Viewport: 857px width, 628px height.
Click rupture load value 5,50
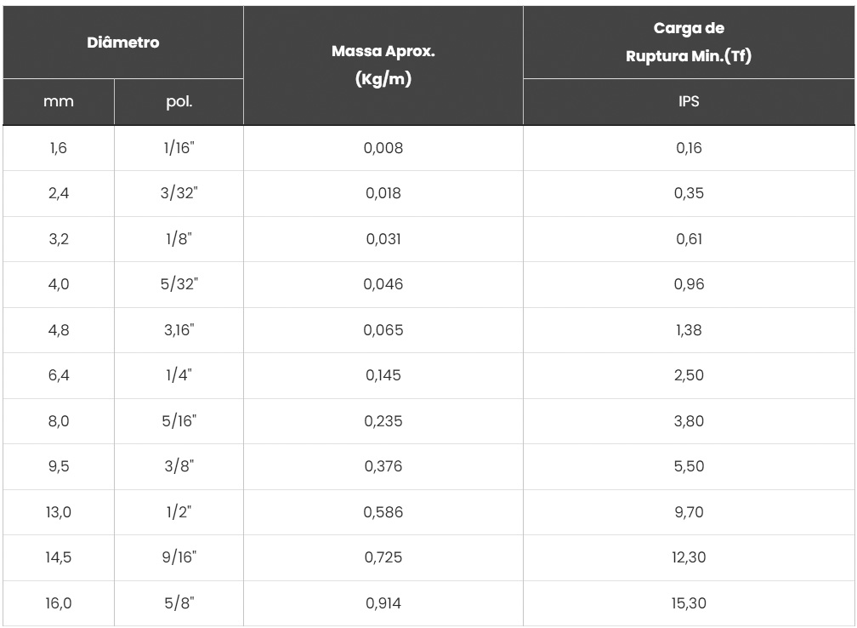(x=689, y=466)
